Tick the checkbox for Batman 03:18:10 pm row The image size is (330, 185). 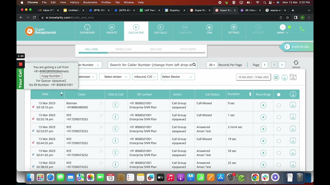click(279, 105)
